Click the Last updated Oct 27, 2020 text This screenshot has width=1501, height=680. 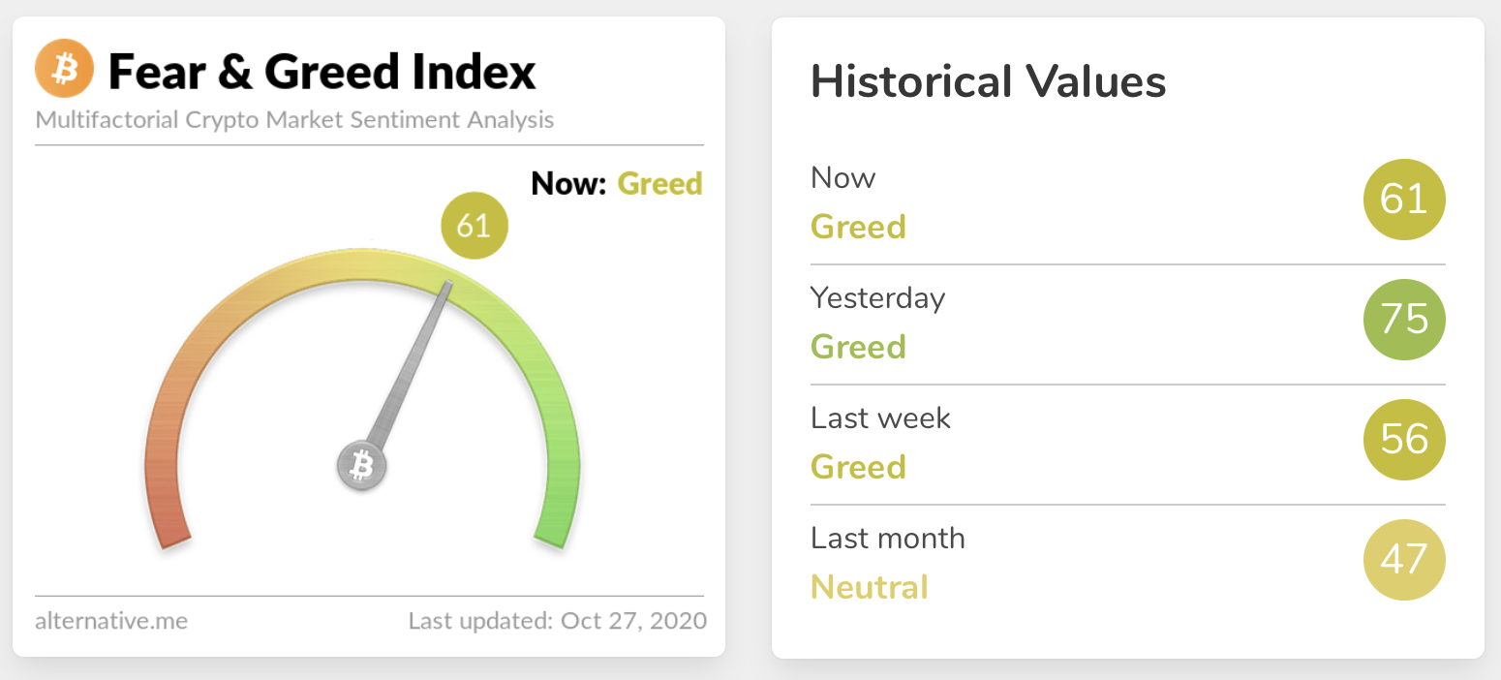(557, 621)
